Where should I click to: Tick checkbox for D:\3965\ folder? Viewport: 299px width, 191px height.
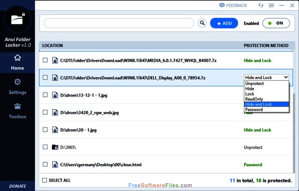point(45,147)
